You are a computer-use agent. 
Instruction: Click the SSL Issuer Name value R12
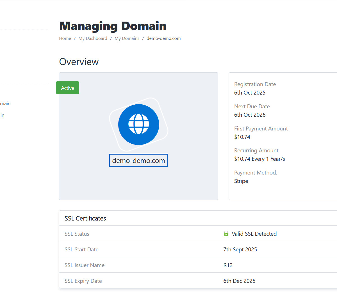(x=228, y=265)
